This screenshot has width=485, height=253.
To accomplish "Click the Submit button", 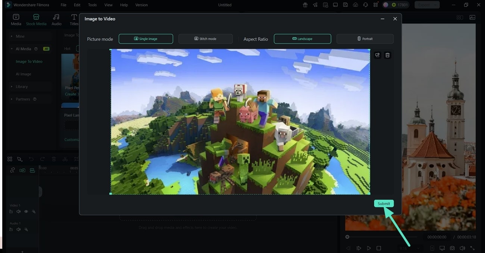I will [384, 203].
